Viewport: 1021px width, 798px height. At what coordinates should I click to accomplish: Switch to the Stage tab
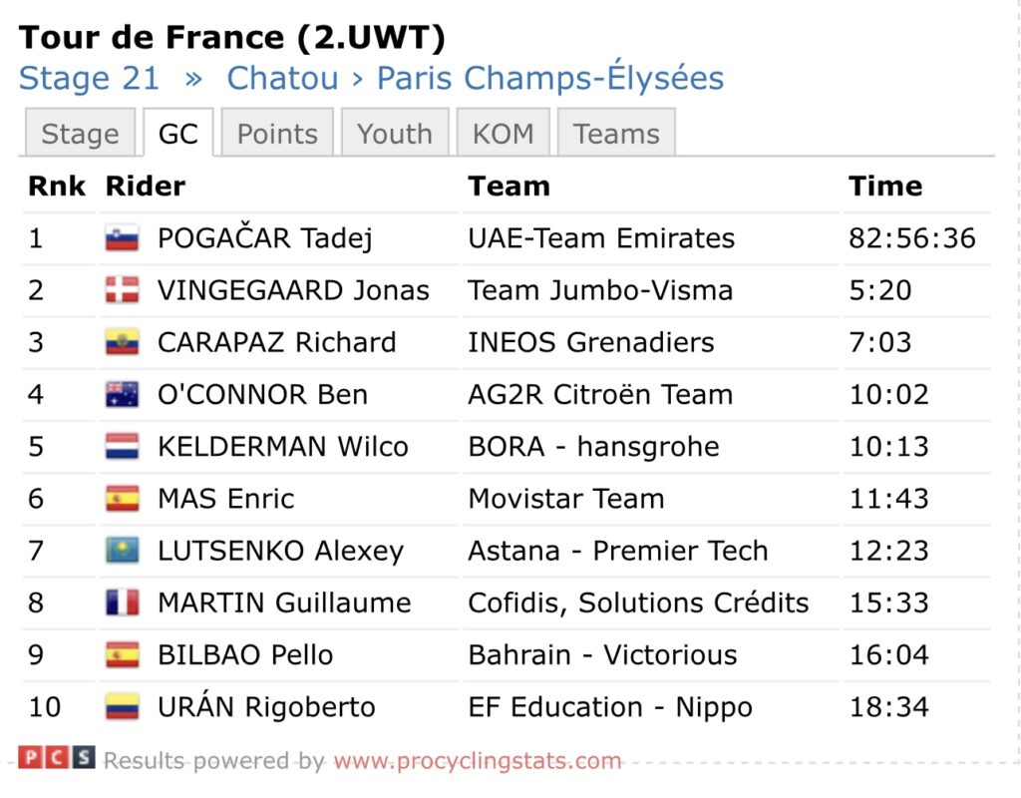pos(80,134)
